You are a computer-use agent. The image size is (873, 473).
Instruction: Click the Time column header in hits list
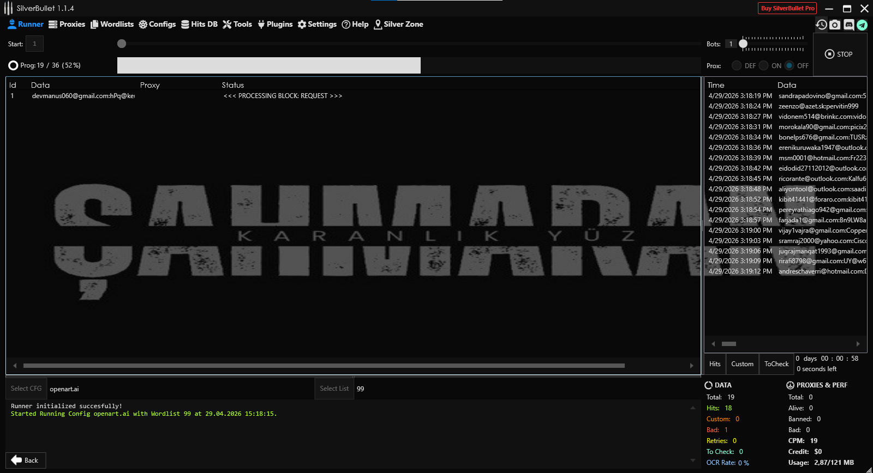tap(716, 85)
